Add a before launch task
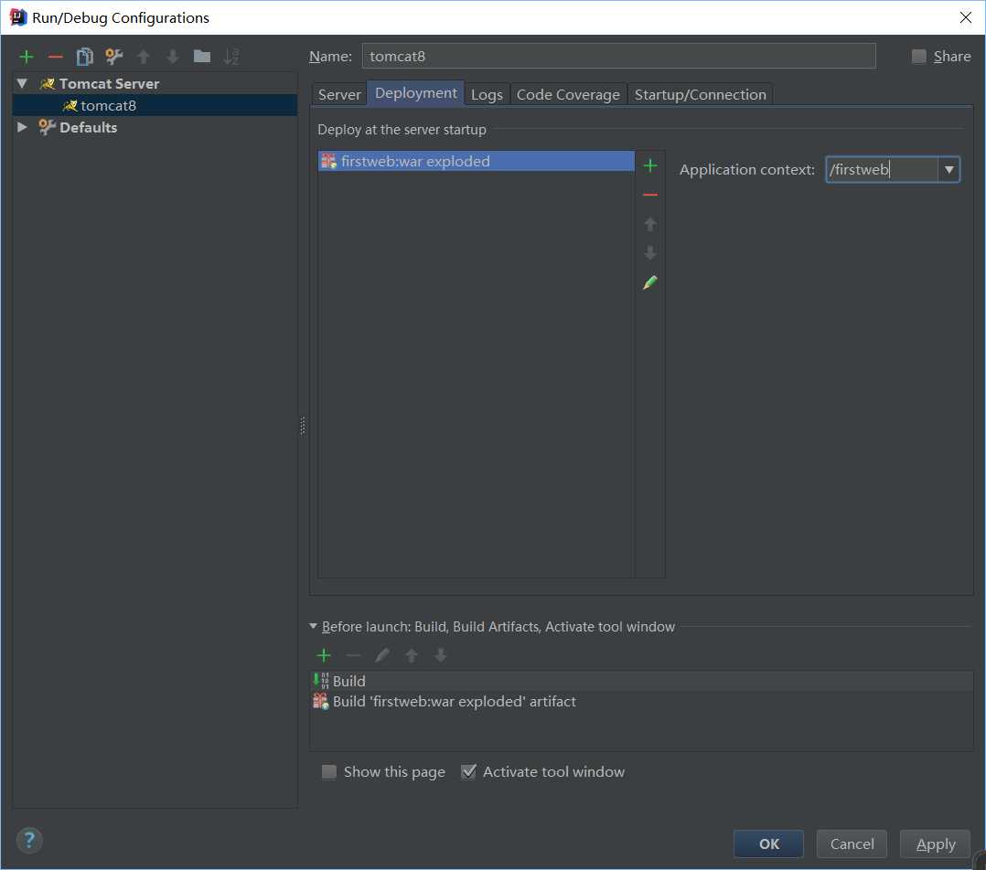The width and height of the screenshot is (986, 870). coord(323,656)
